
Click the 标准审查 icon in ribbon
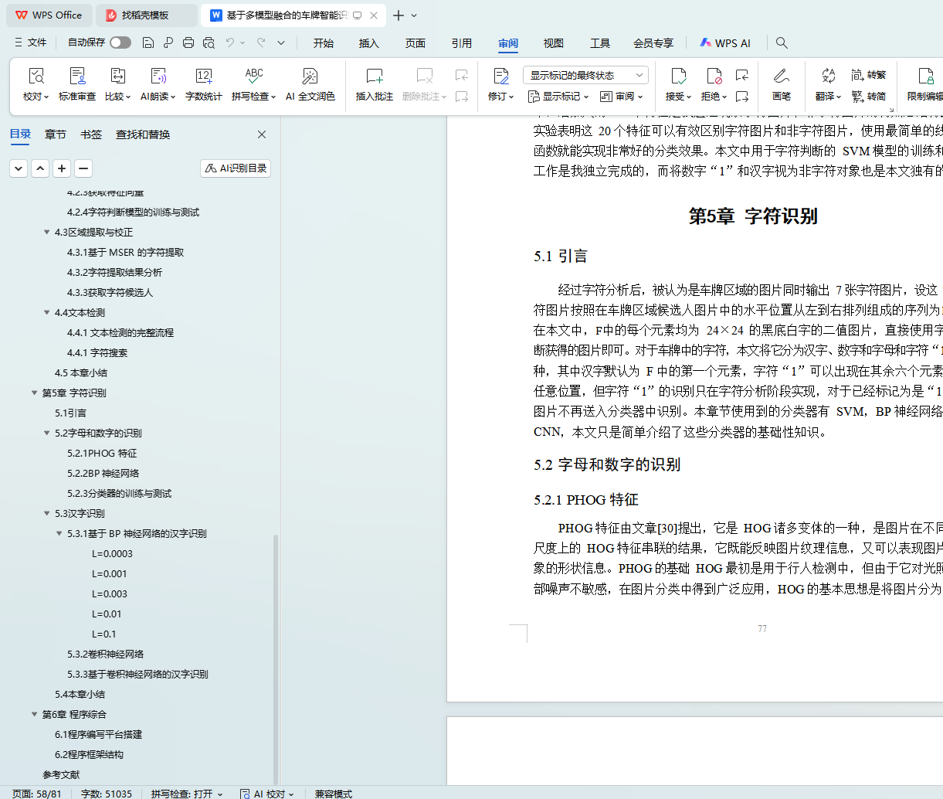tap(77, 76)
